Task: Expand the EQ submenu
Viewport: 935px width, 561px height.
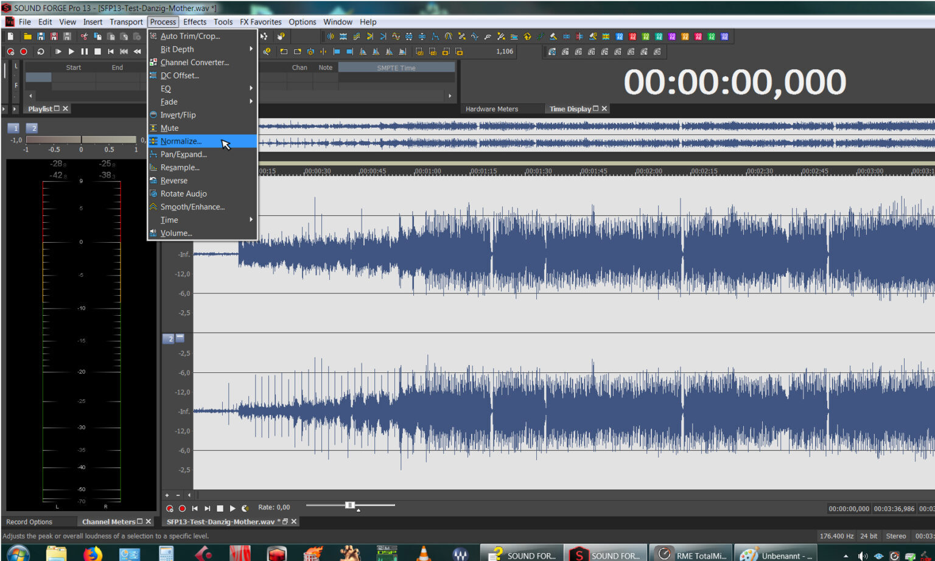Action: pos(203,89)
